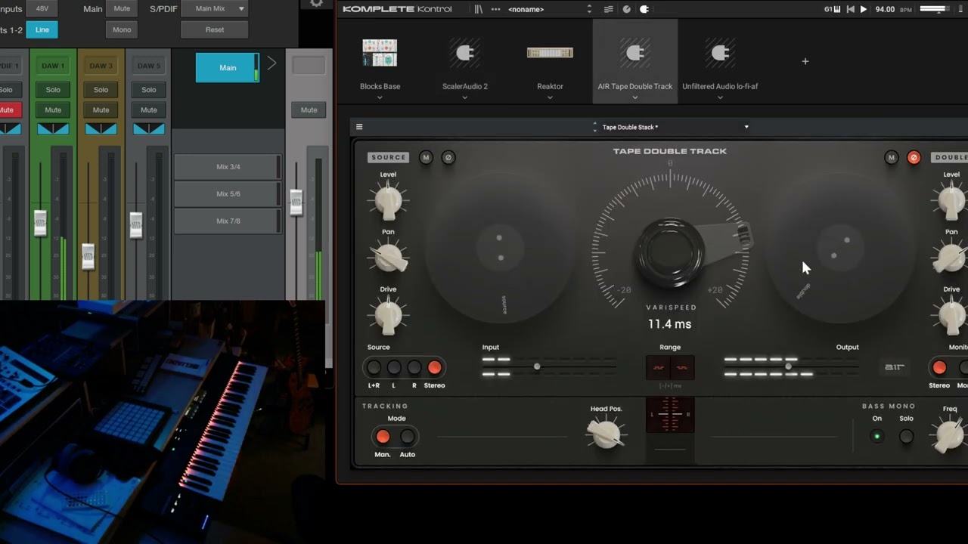Select the Mix 3/4 output tab
Image resolution: width=968 pixels, height=544 pixels.
[228, 167]
